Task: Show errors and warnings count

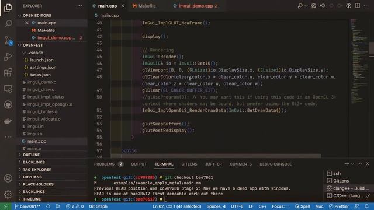Action: (x=75, y=206)
